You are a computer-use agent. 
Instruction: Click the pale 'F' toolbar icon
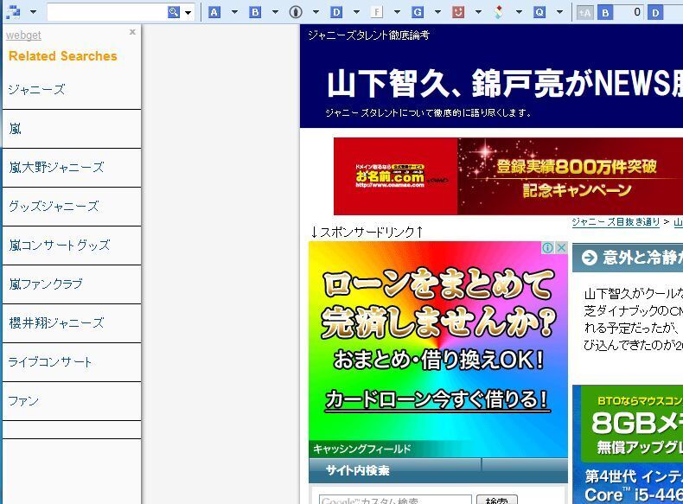coord(376,12)
